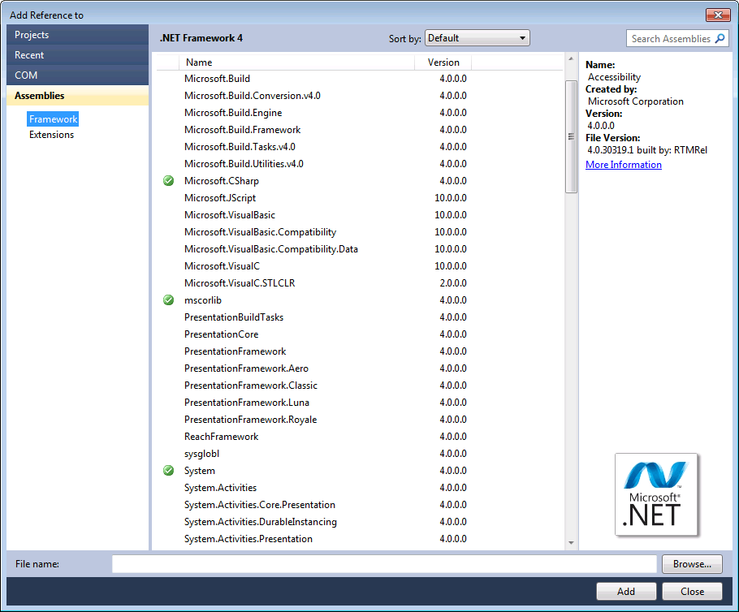The height and width of the screenshot is (612, 739).
Task: Click the Add button
Action: pyautogui.click(x=626, y=591)
